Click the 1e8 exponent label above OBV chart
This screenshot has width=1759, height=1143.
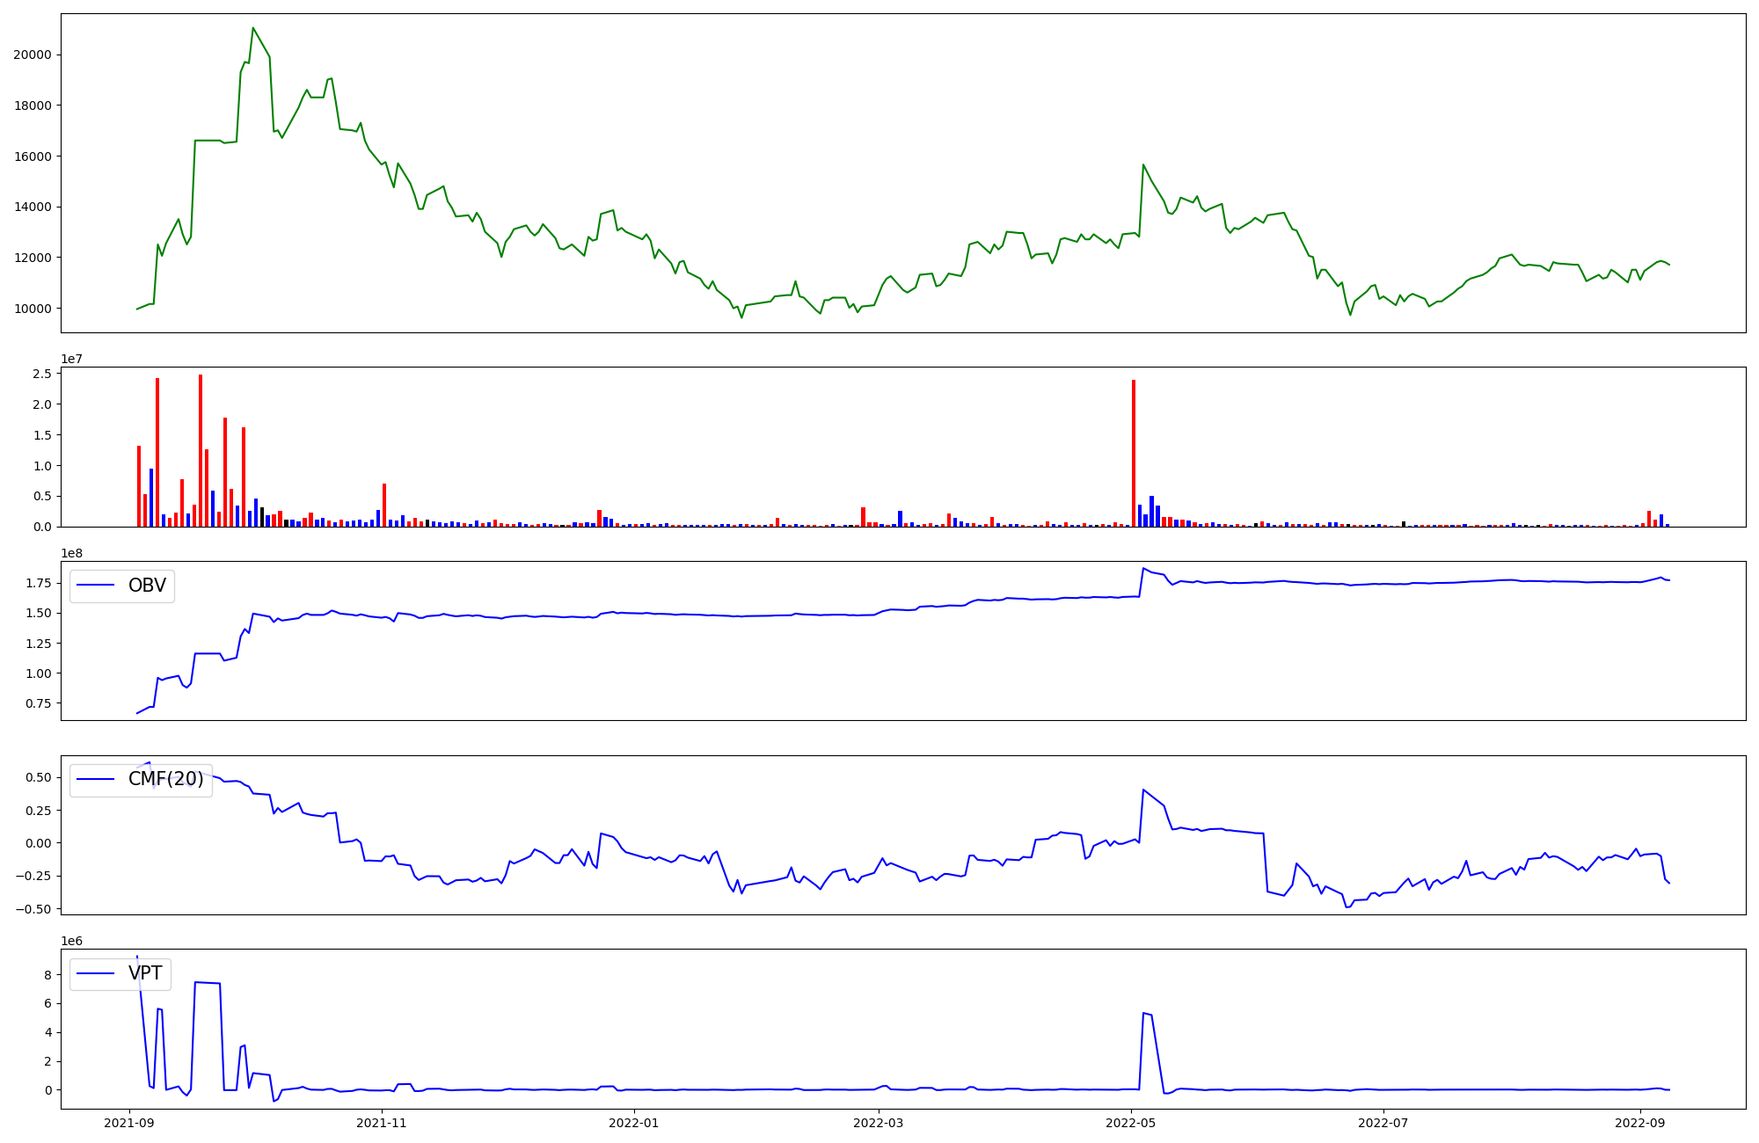coord(71,553)
